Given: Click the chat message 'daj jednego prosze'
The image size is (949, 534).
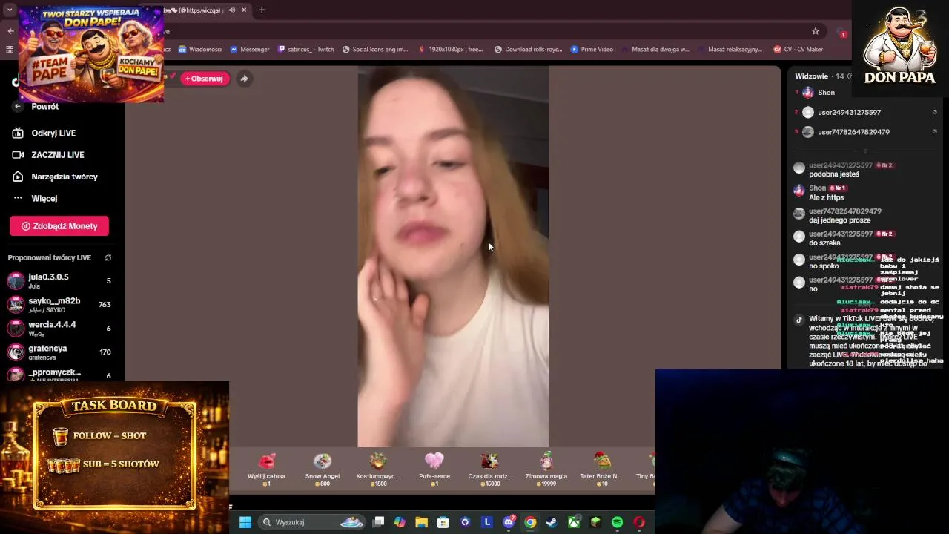Looking at the screenshot, I should click(x=840, y=220).
